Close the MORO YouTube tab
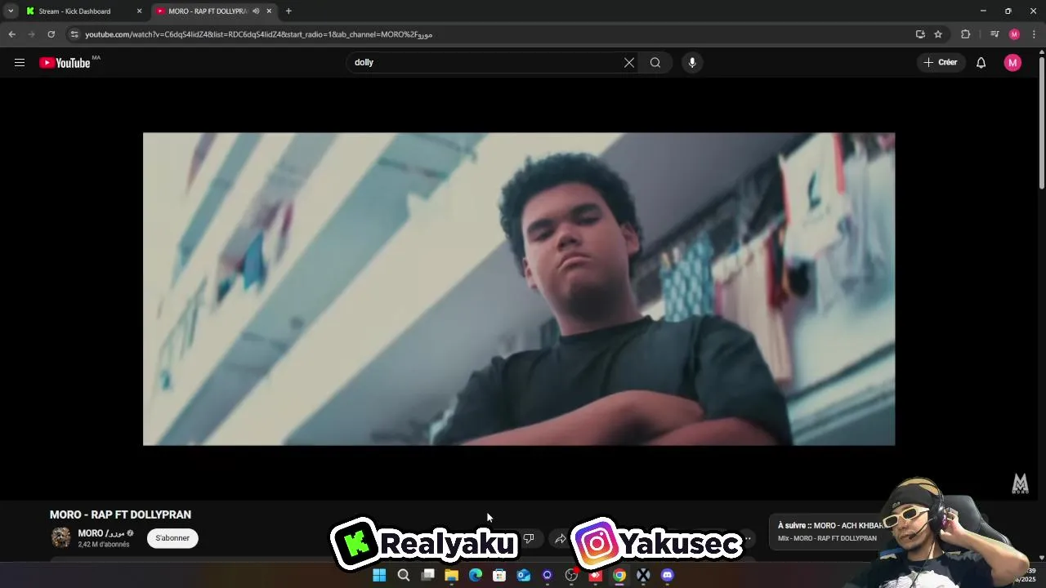1046x588 pixels. point(269,11)
